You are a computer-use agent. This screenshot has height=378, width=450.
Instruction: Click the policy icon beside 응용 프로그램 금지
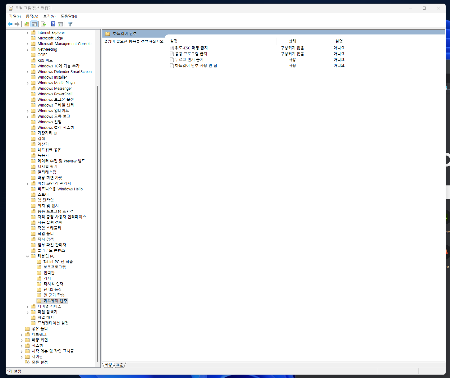tap(172, 54)
